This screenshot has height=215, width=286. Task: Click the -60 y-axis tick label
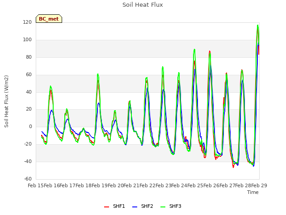pyautogui.click(x=28, y=179)
